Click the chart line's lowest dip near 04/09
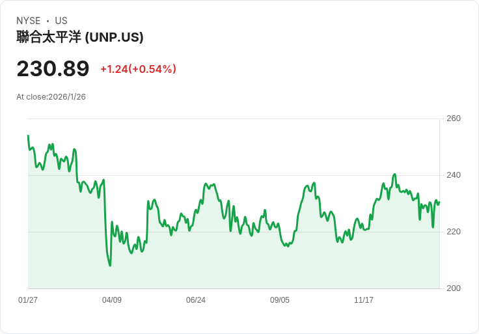The height and width of the screenshot is (334, 479). point(110,265)
